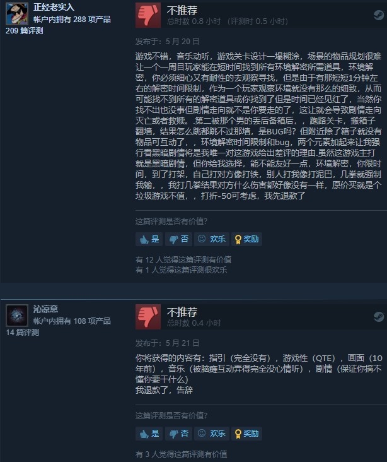Screen dimensions: 387x462
Task: Mark first review as 欢乐 (funny)
Action: point(212,239)
